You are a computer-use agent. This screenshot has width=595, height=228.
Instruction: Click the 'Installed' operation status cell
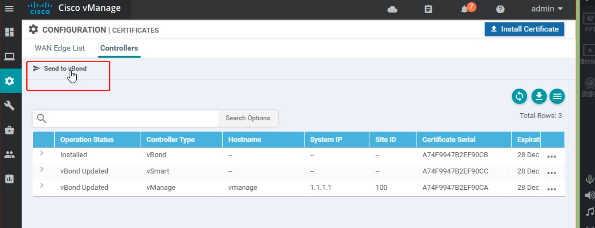[74, 155]
